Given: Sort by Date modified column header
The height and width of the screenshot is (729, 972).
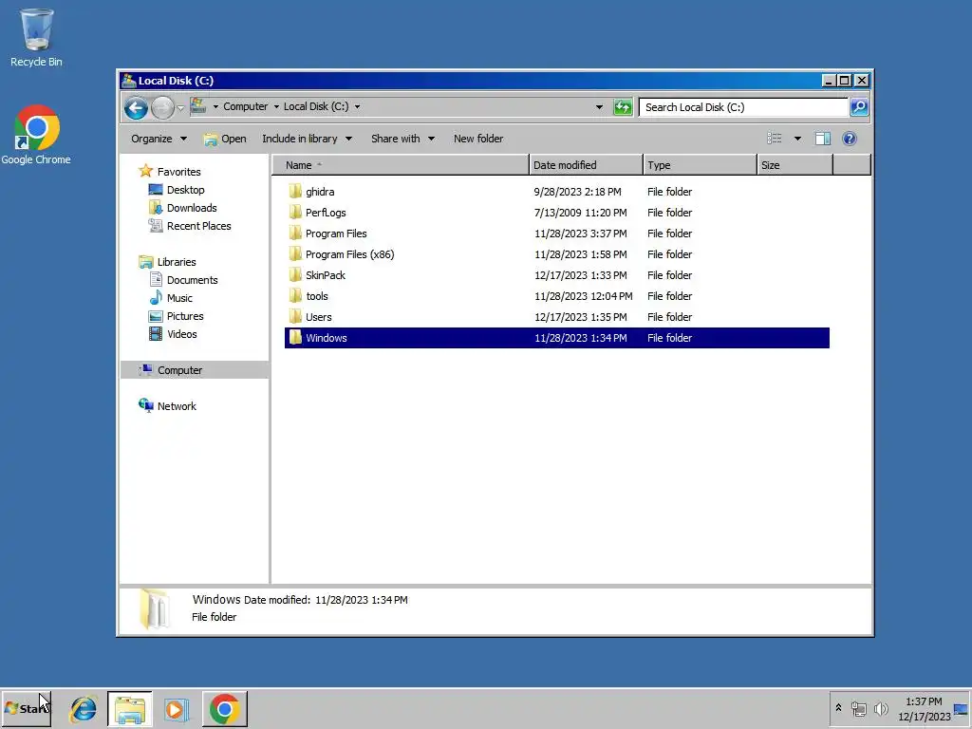Looking at the screenshot, I should coord(586,165).
